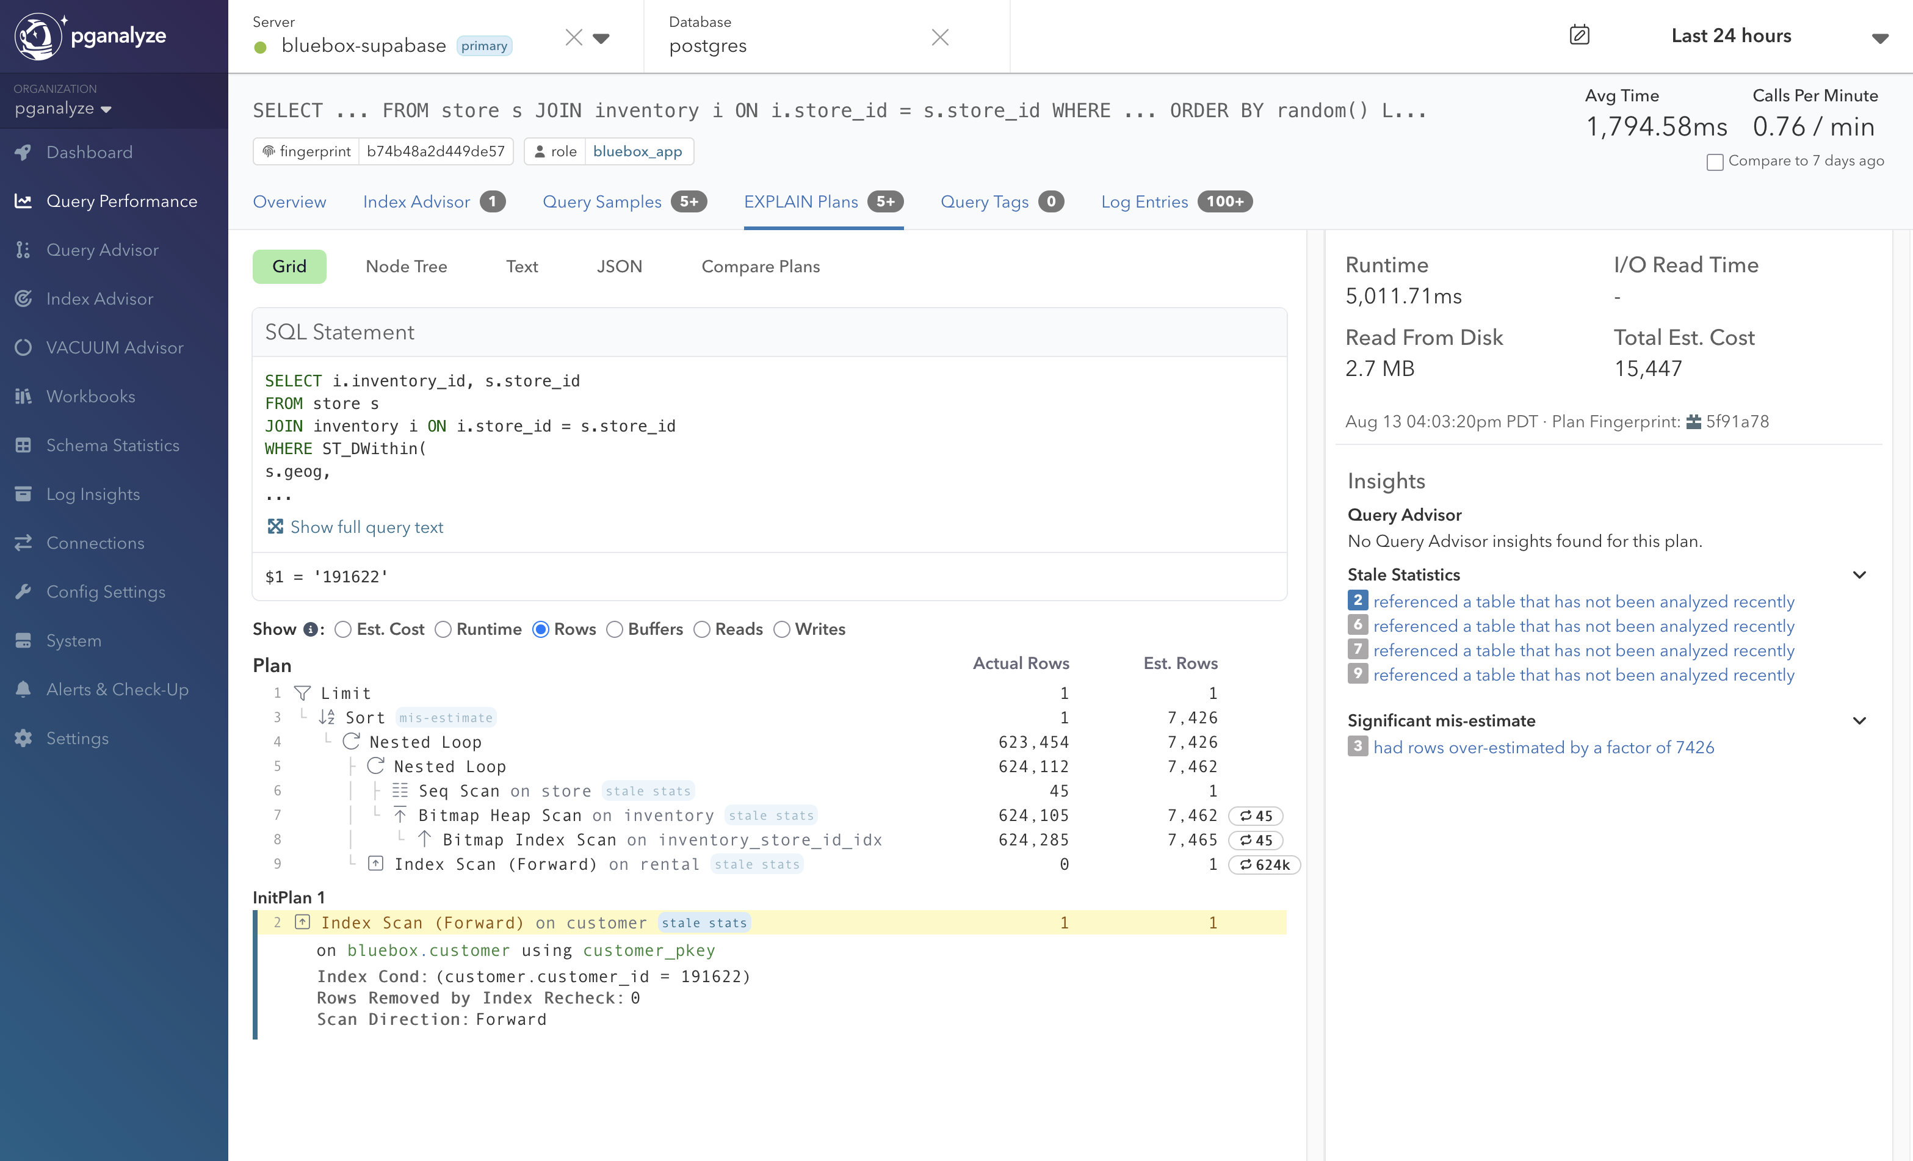This screenshot has height=1161, width=1913.
Task: Open the Log Entries tab
Action: [1176, 202]
